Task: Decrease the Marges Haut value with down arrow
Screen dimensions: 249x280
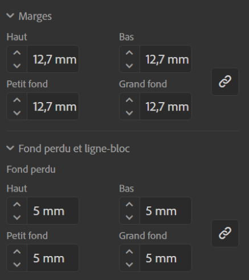Action: 17,66
